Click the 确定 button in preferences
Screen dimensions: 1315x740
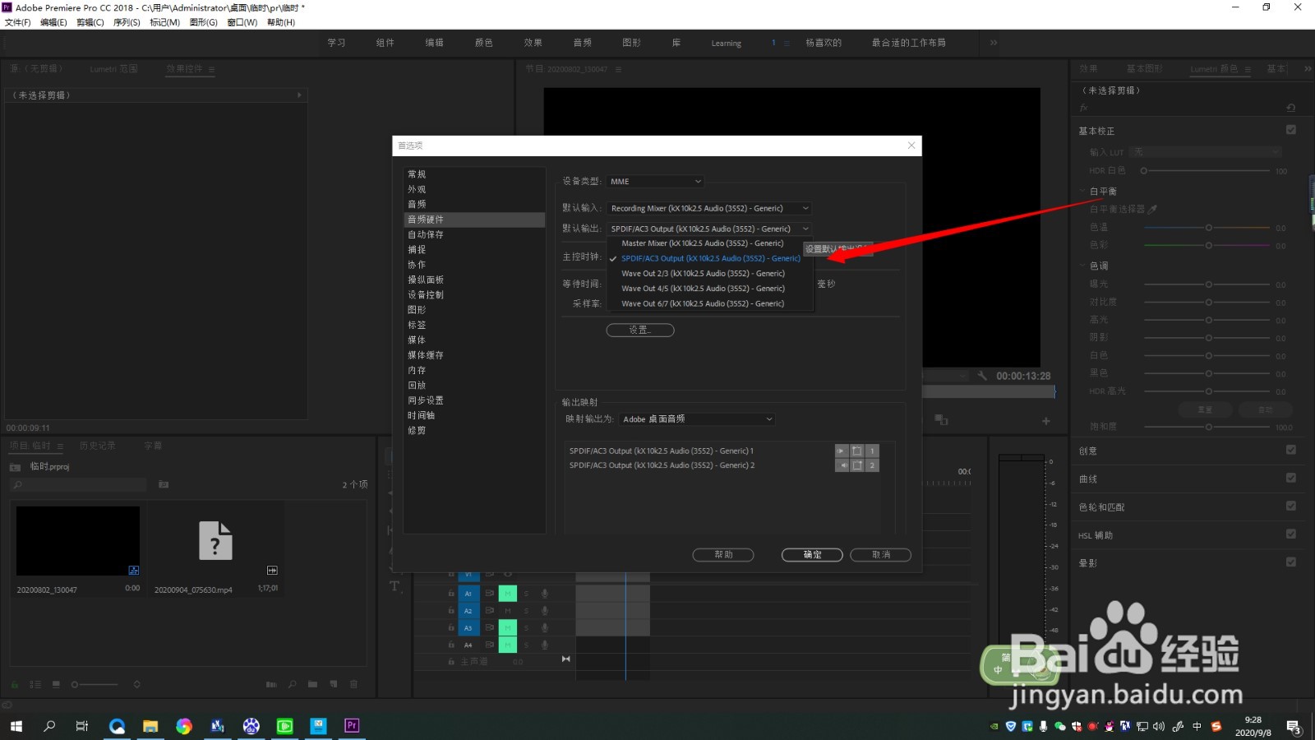pos(812,555)
